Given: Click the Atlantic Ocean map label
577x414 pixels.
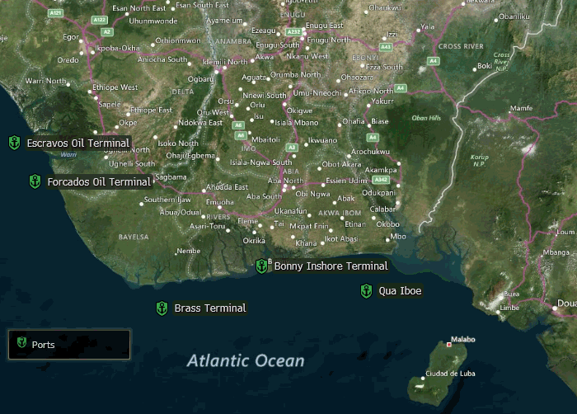Looking at the screenshot, I should 246,361.
